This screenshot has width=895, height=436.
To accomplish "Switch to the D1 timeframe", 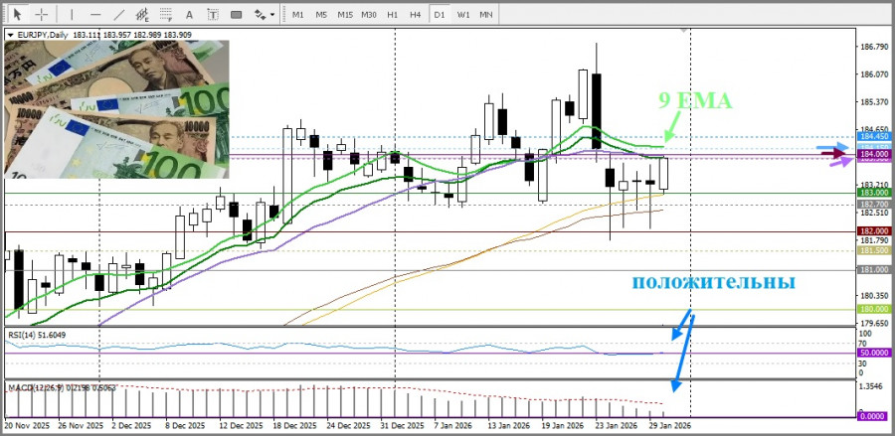I will (x=440, y=15).
